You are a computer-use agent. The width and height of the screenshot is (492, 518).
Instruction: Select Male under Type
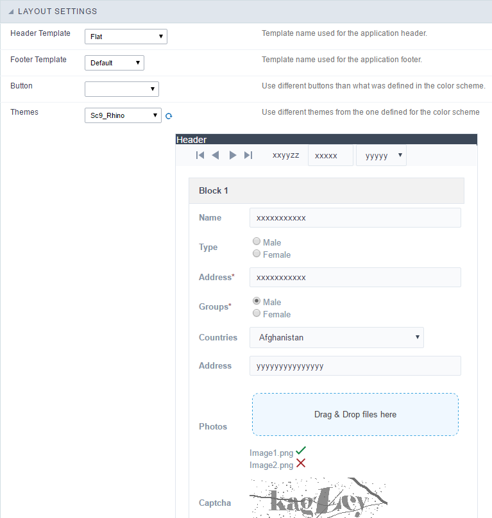tap(257, 241)
